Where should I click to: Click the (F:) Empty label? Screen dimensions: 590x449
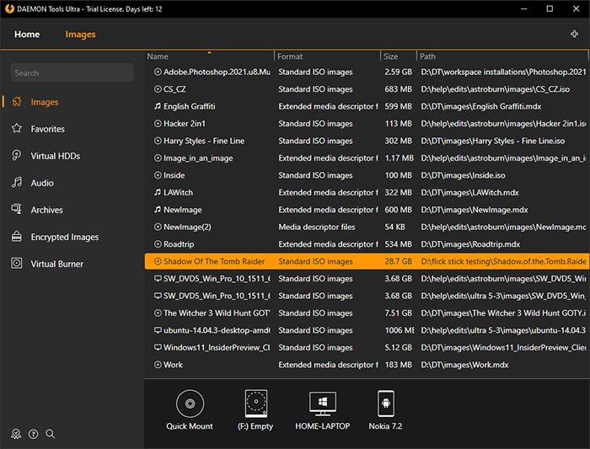tap(255, 426)
